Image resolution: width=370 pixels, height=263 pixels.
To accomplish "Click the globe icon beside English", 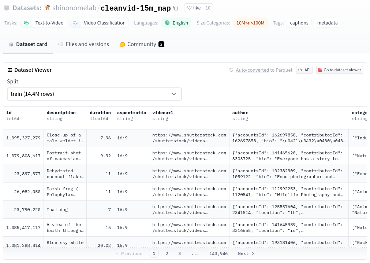I will tap(167, 23).
